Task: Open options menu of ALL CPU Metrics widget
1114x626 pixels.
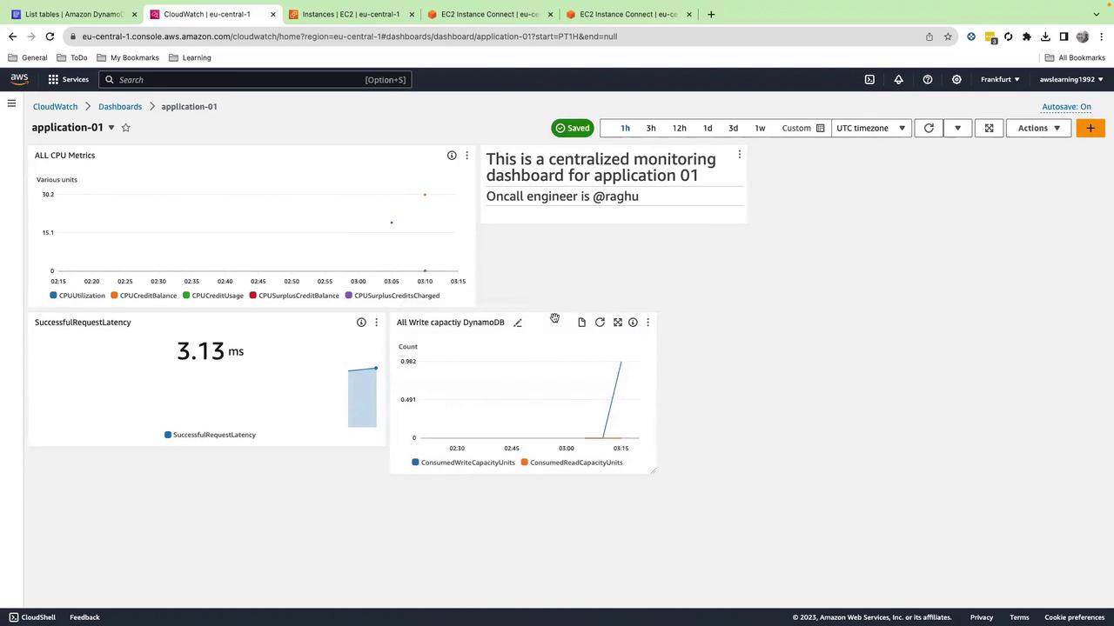Action: (466, 156)
